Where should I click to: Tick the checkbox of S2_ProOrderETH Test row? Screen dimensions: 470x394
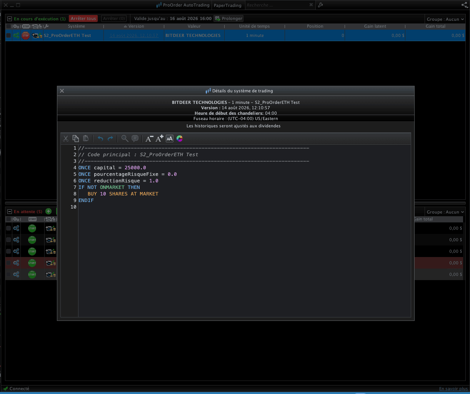(8, 35)
